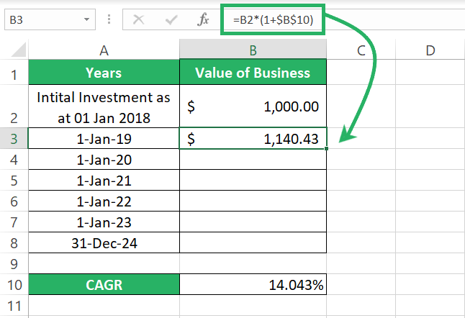Screen dimensions: 465x318
Task: Select row 3 header
Action: click(x=14, y=138)
